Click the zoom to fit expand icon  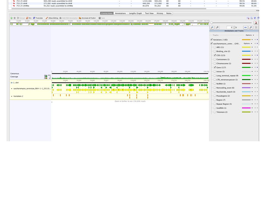click(256, 27)
